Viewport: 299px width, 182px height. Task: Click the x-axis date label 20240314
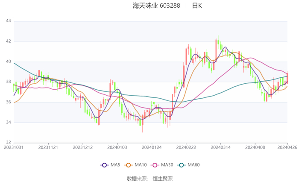[221, 147]
